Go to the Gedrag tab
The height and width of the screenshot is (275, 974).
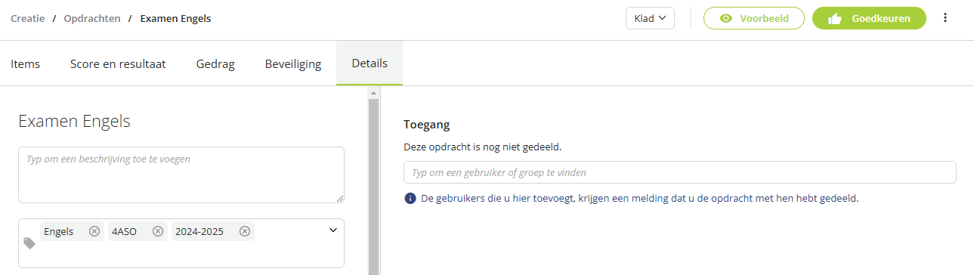point(215,64)
